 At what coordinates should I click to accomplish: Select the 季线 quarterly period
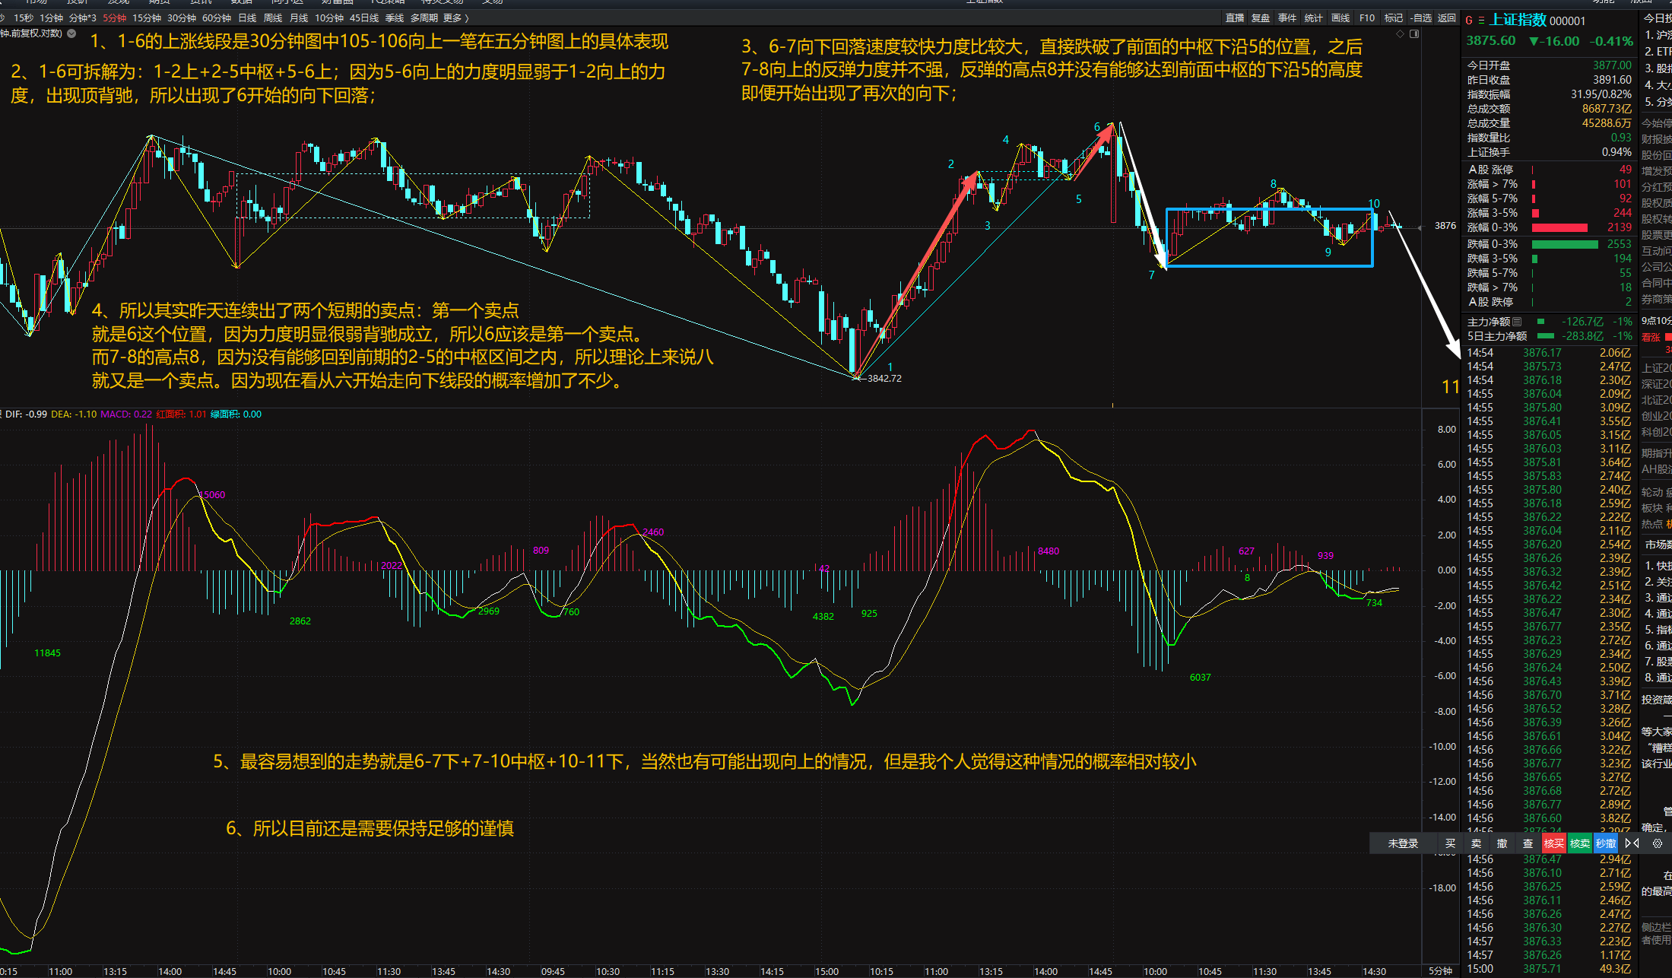(x=395, y=17)
